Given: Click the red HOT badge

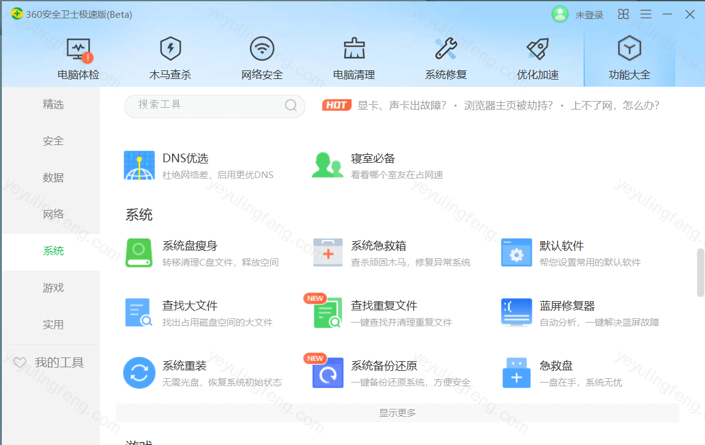Looking at the screenshot, I should 336,105.
